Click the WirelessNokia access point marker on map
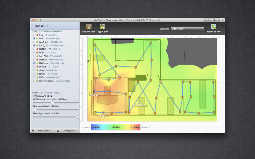255x159 pixels. coord(140,102)
